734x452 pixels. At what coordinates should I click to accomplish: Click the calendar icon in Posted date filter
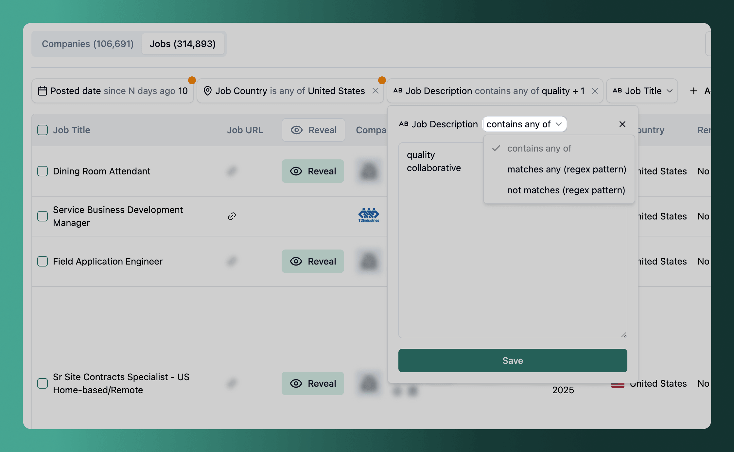43,91
